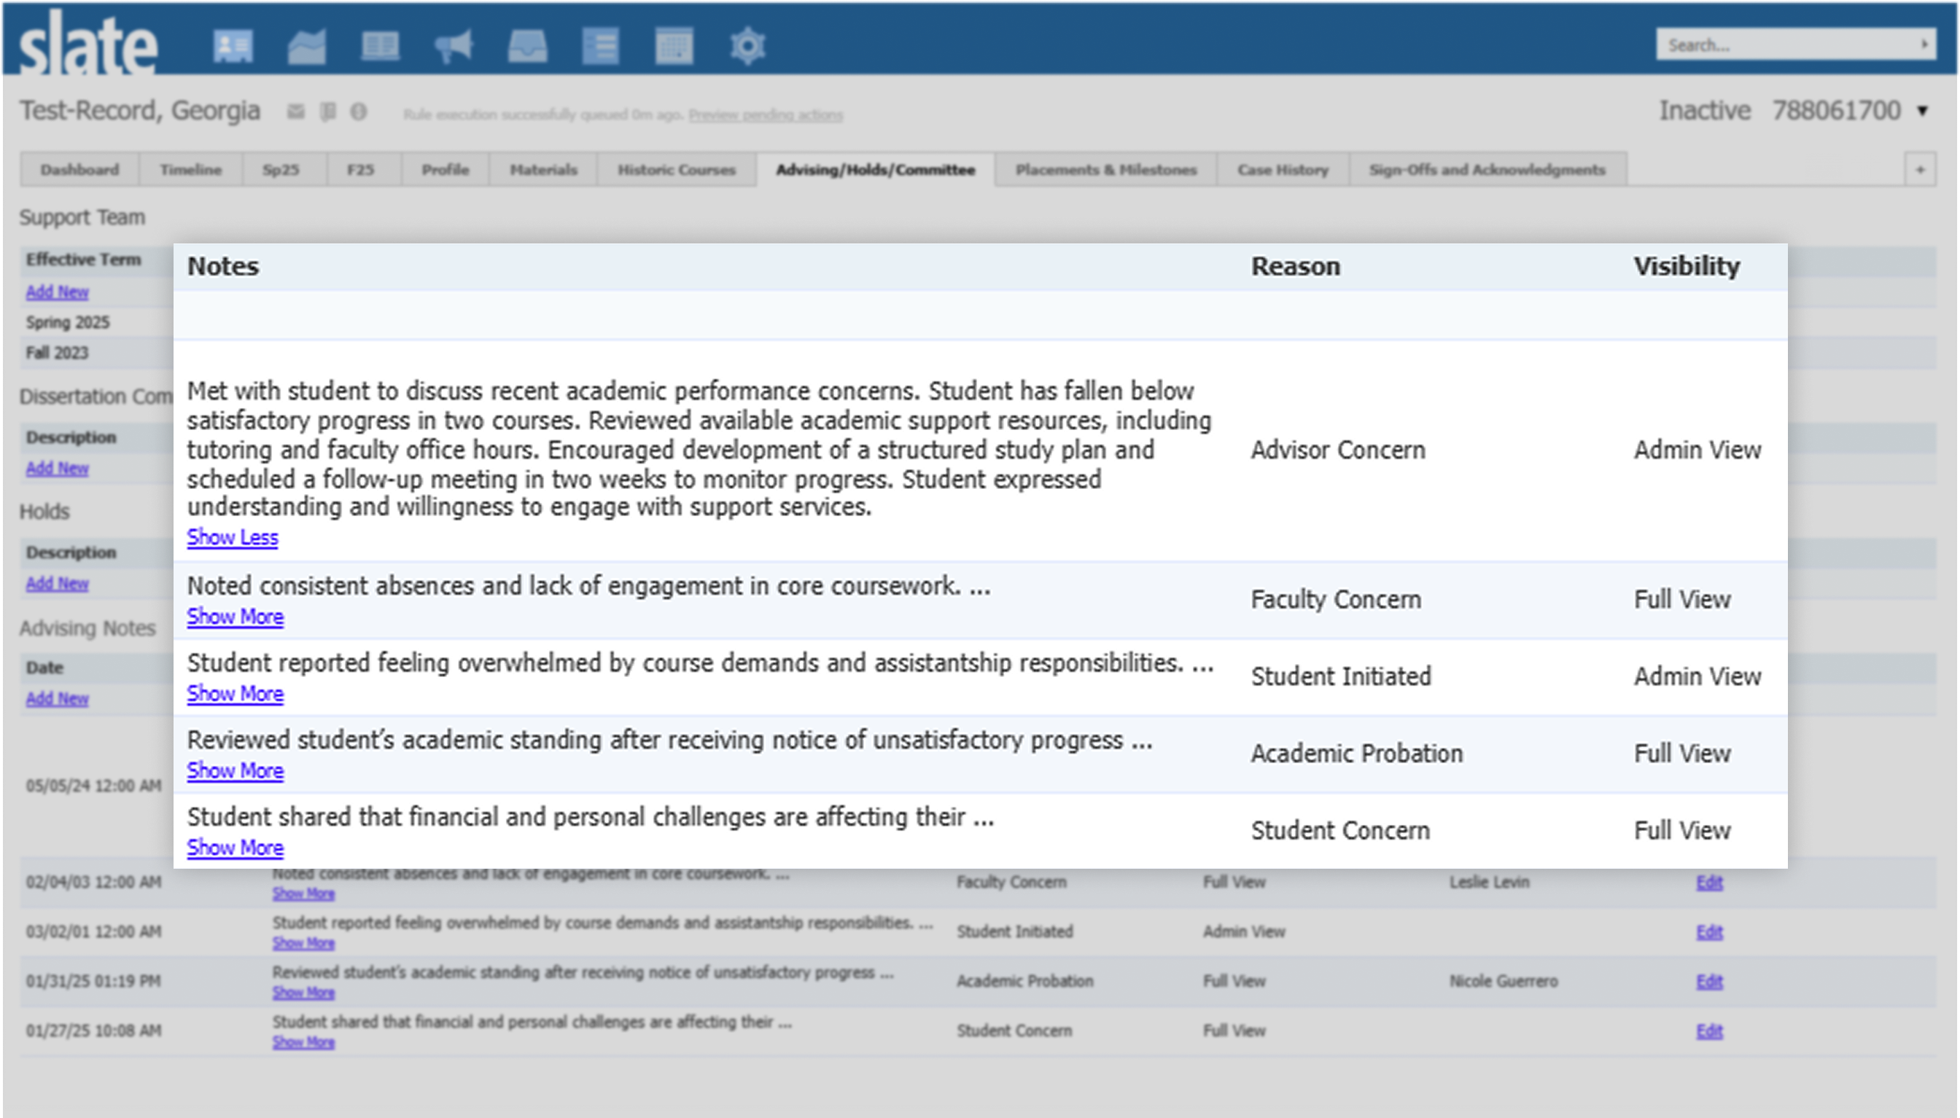Click Add New under Holds
The width and height of the screenshot is (1960, 1118).
[57, 584]
